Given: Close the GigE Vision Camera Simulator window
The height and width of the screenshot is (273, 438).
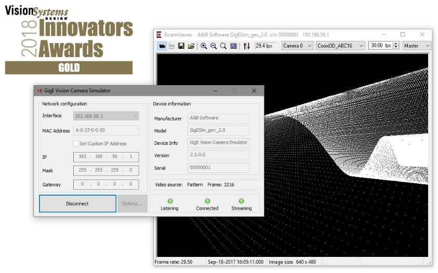Looking at the screenshot, I should (254, 91).
